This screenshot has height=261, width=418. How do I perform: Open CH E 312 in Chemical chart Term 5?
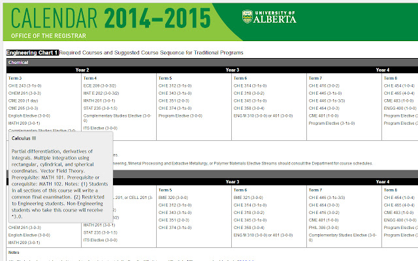coord(175,85)
